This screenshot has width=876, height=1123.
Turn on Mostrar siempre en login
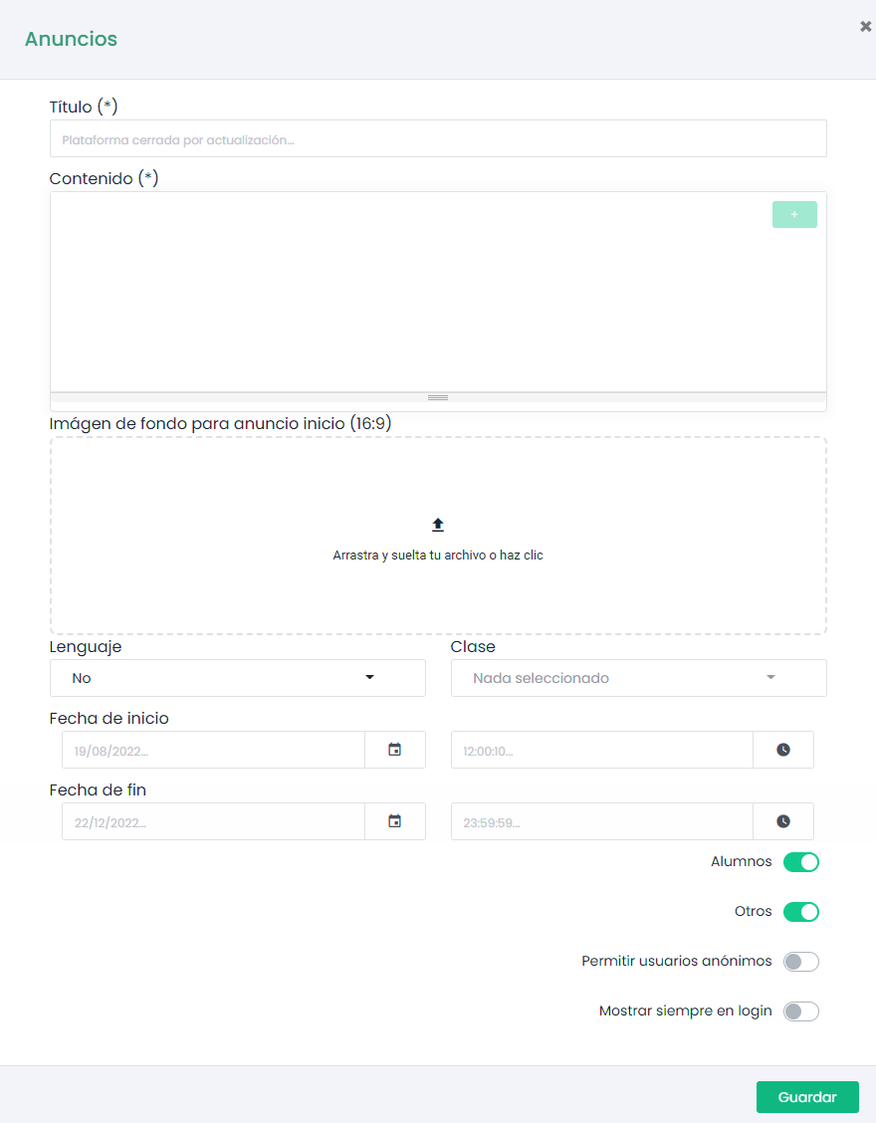800,1011
